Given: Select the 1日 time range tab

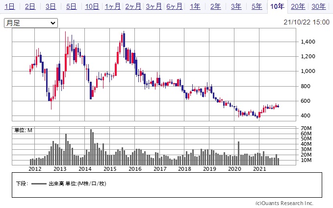Looking at the screenshot, I should pyautogui.click(x=10, y=6).
